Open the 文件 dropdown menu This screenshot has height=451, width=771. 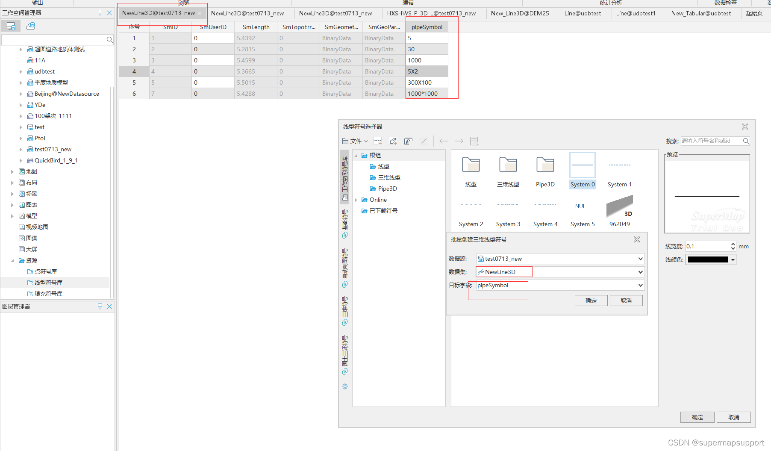[x=355, y=141]
